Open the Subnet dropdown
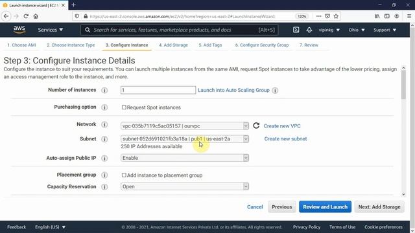 click(x=185, y=139)
